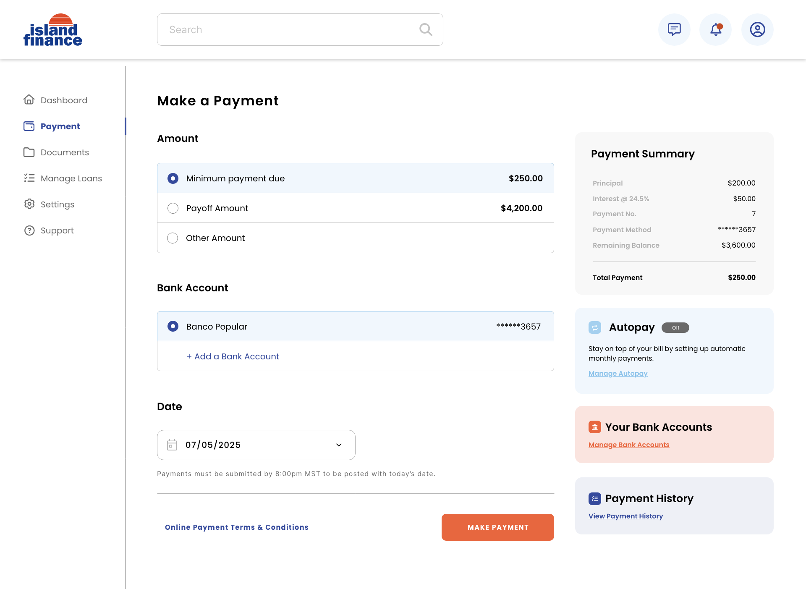Click the calendar icon in date field
This screenshot has width=806, height=589.
pyautogui.click(x=172, y=445)
